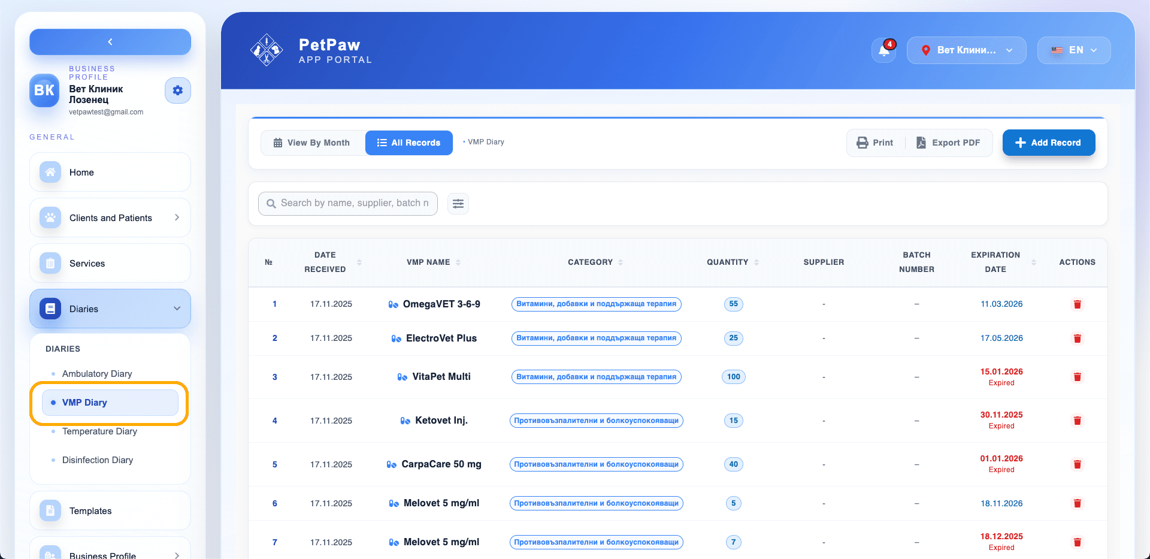The image size is (1150, 559).
Task: Click the Services sidebar icon
Action: point(50,264)
